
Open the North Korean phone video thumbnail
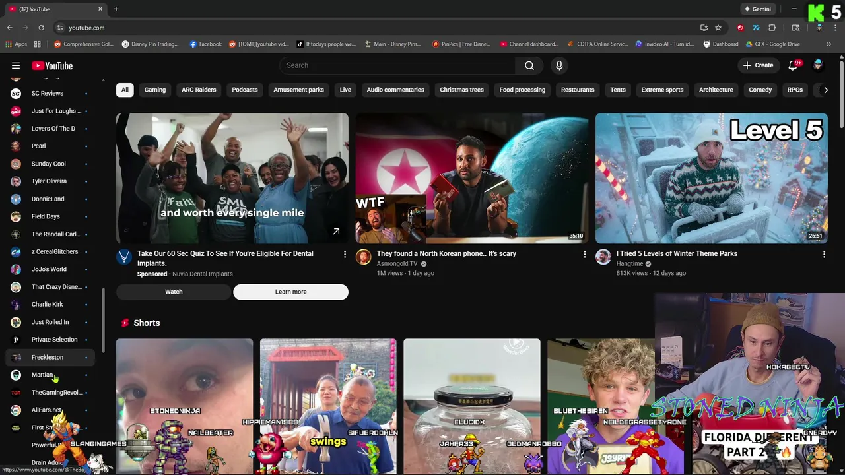point(472,178)
